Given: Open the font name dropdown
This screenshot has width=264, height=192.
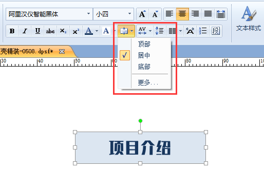Looking at the screenshot, I should 88,14.
